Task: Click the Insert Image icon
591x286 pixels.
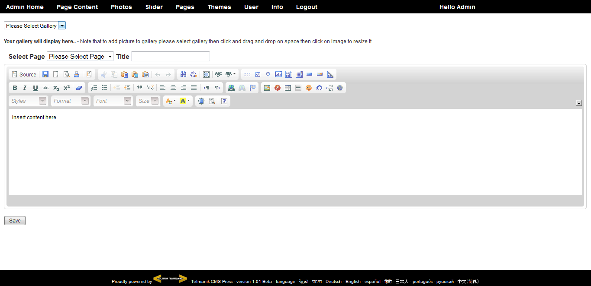Action: click(267, 88)
